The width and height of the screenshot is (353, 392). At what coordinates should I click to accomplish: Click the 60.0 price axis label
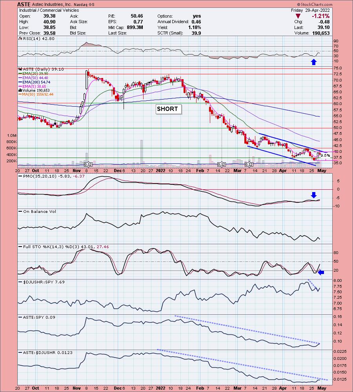click(x=337, y=104)
